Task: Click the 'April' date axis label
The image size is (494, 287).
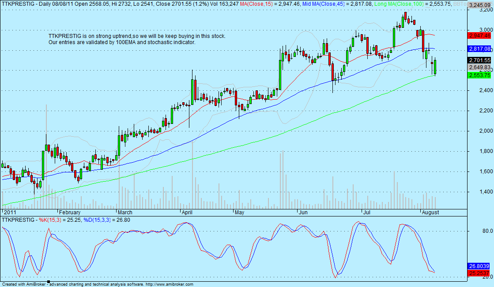Action: click(x=187, y=212)
